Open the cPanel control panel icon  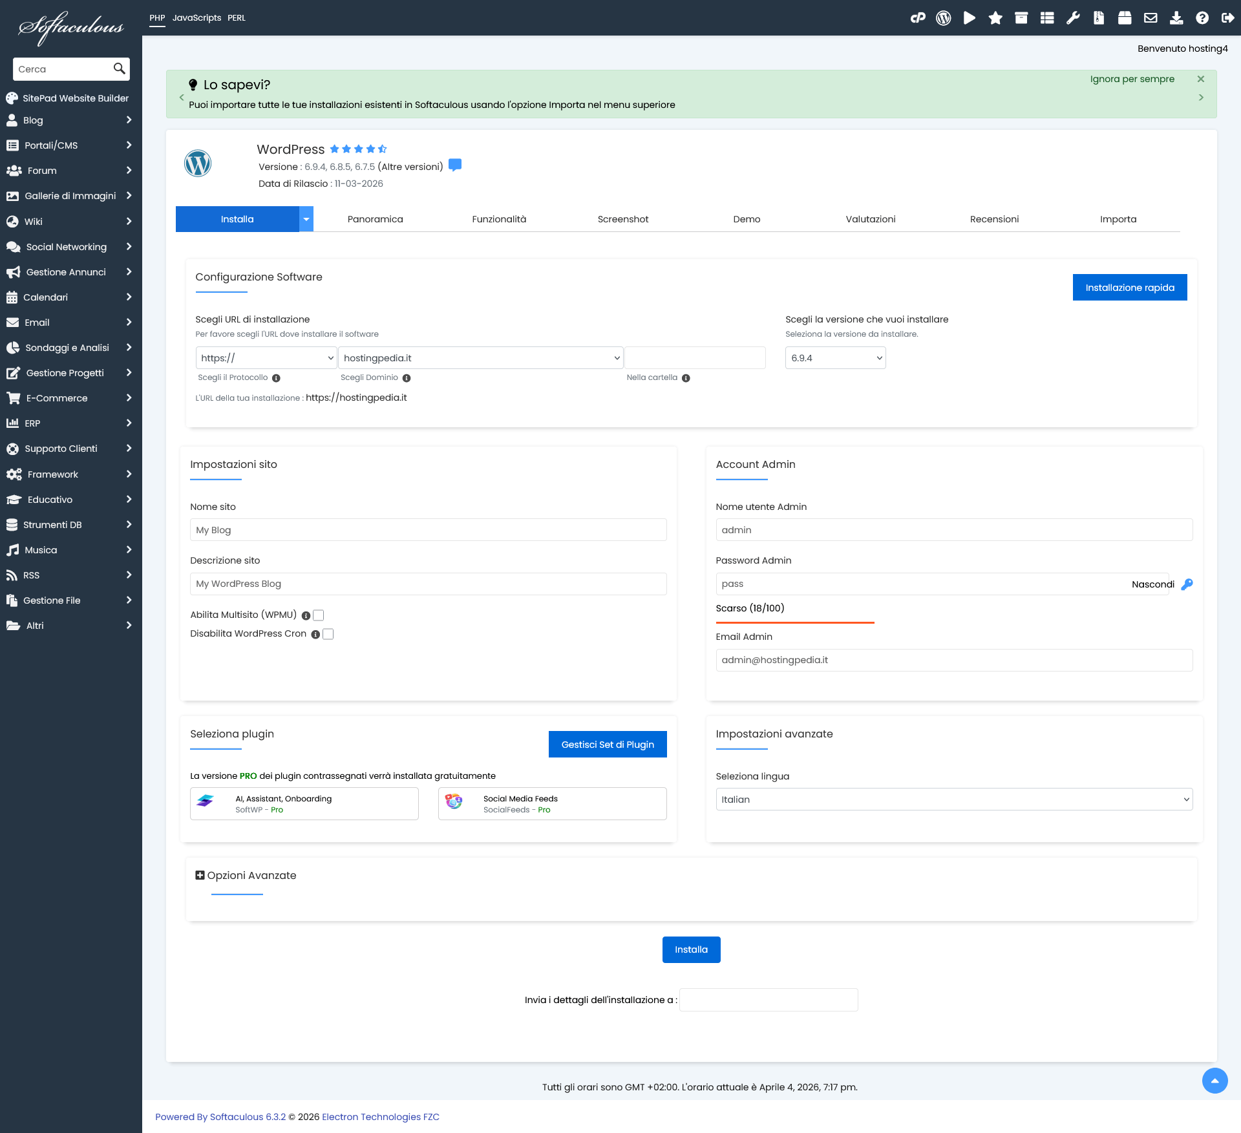[x=918, y=18]
